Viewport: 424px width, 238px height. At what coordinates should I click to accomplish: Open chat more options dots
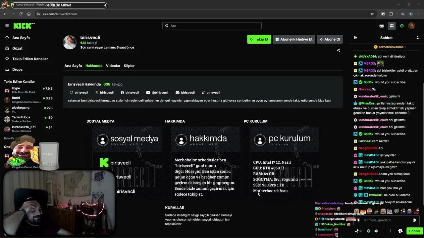(391, 231)
